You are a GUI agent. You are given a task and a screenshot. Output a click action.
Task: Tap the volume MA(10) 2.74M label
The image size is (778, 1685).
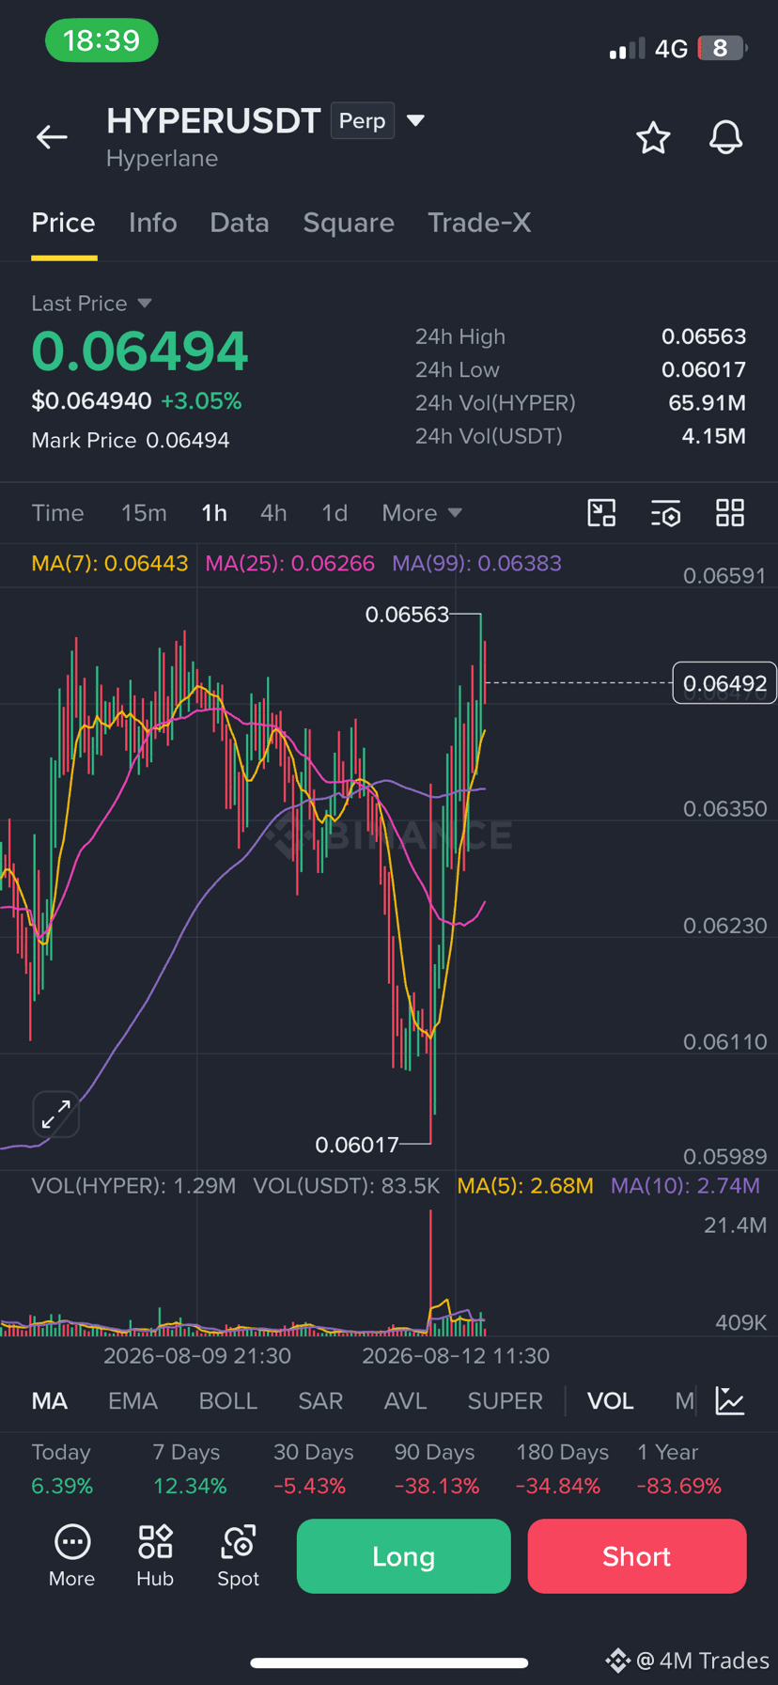tap(686, 1186)
